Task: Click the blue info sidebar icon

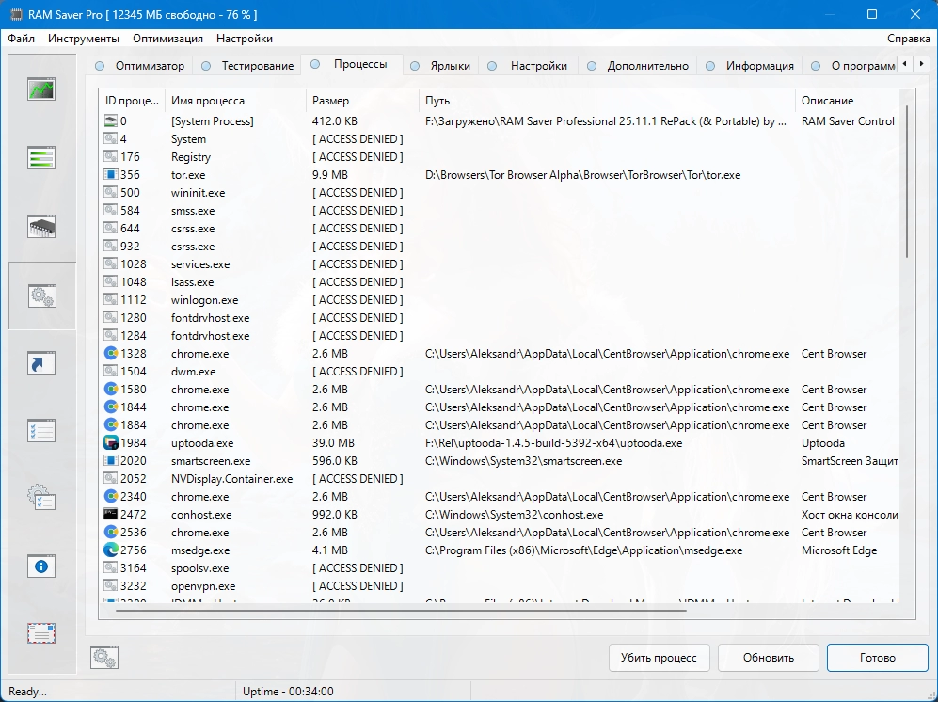Action: click(x=41, y=566)
